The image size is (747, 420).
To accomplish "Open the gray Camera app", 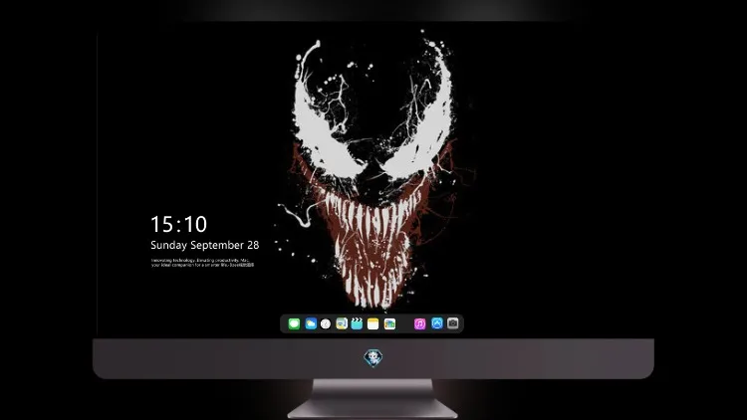I will click(x=452, y=323).
